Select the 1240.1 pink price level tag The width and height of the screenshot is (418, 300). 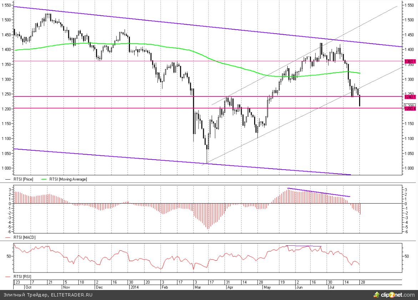tap(410, 96)
